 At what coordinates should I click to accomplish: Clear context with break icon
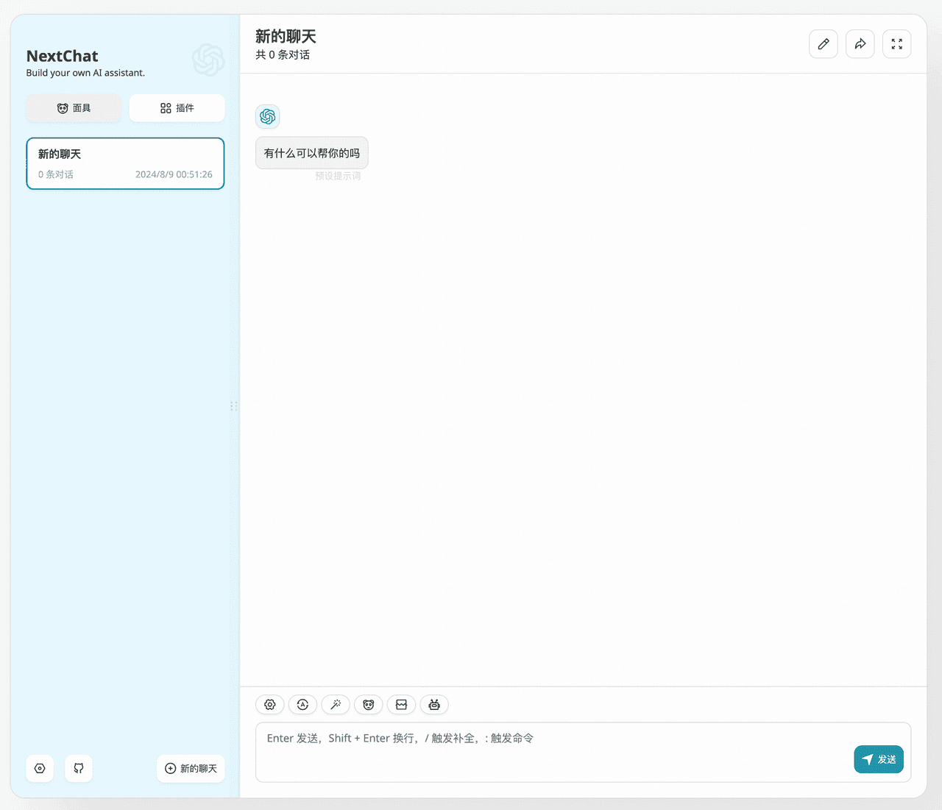coord(401,705)
